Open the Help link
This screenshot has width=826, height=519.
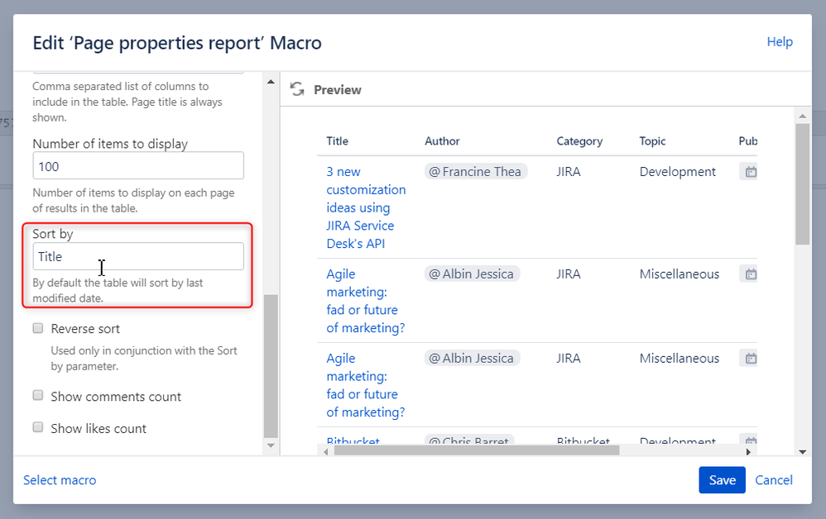click(x=780, y=42)
